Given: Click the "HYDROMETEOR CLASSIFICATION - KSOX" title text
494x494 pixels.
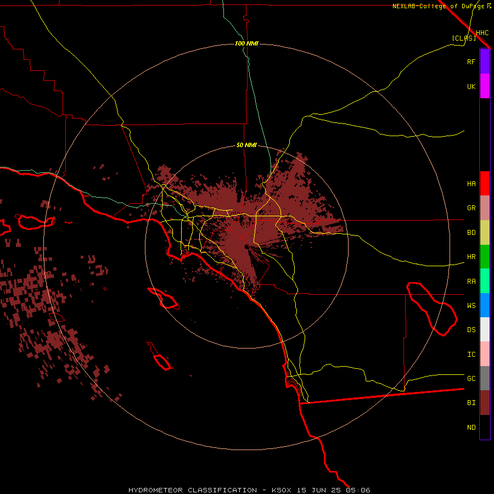Looking at the screenshot, I should point(210,490).
